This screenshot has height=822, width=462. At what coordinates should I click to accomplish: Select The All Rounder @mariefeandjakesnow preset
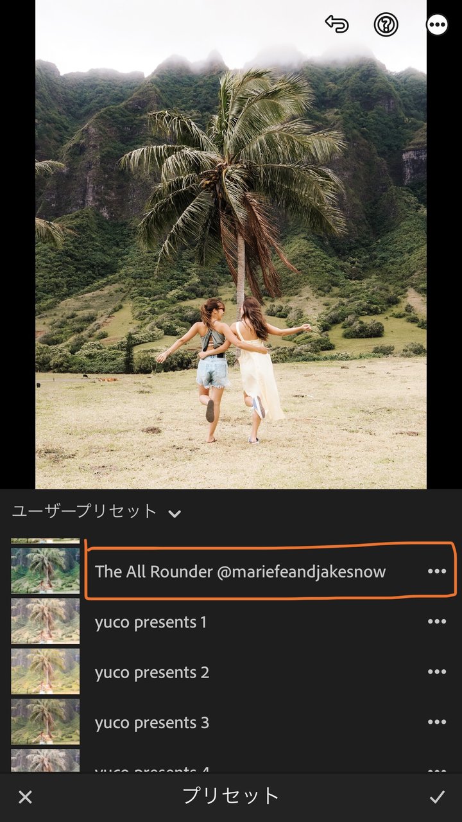click(x=241, y=572)
